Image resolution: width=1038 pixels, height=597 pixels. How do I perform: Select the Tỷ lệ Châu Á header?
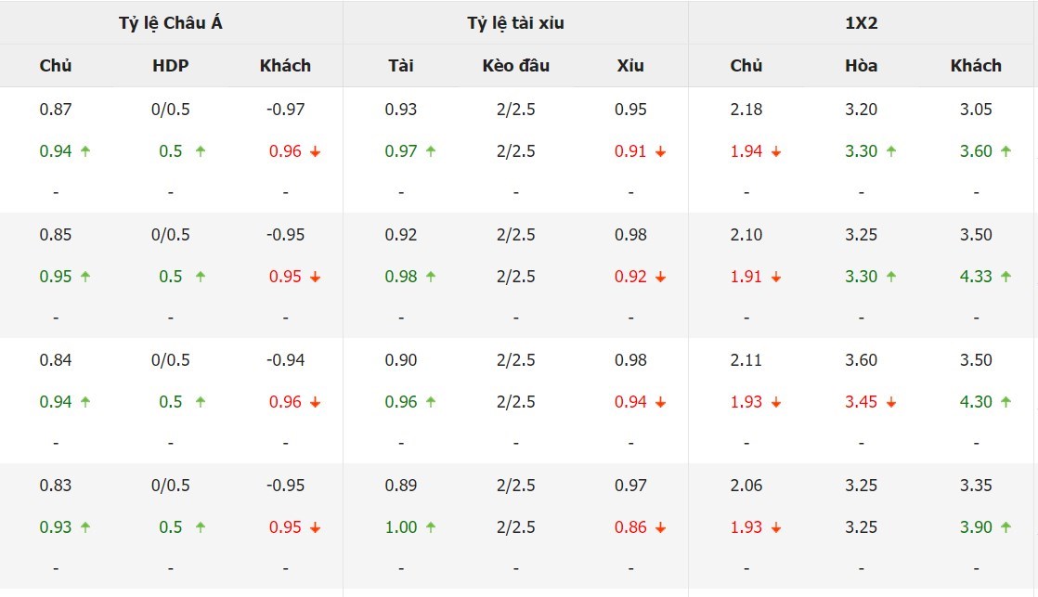(x=171, y=23)
